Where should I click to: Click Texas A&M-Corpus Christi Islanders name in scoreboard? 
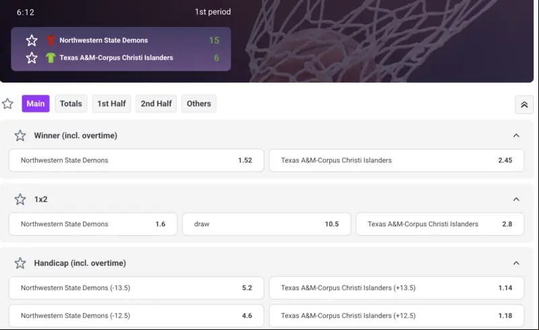tap(116, 57)
